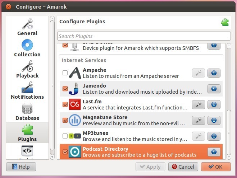Show info about the Ampache plugin
This screenshot has width=237, height=178.
[x=214, y=73]
